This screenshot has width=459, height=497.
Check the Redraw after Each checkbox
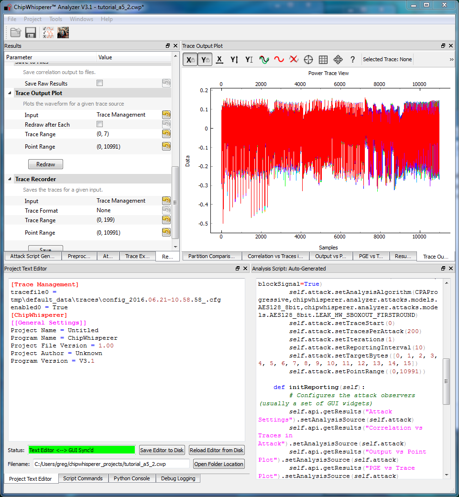(100, 124)
